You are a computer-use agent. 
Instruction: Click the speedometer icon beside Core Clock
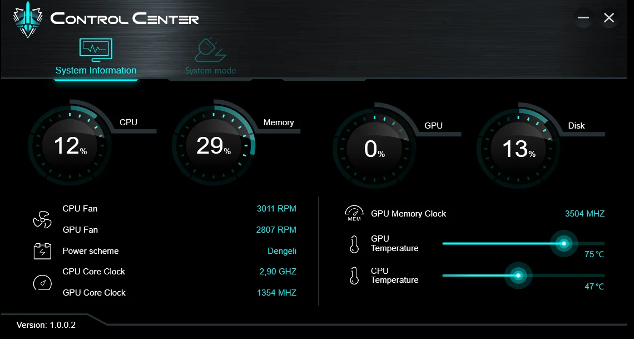[x=42, y=282]
